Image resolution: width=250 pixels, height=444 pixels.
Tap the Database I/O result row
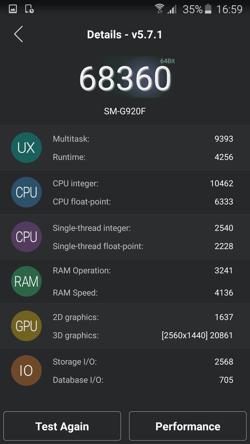pos(143,380)
